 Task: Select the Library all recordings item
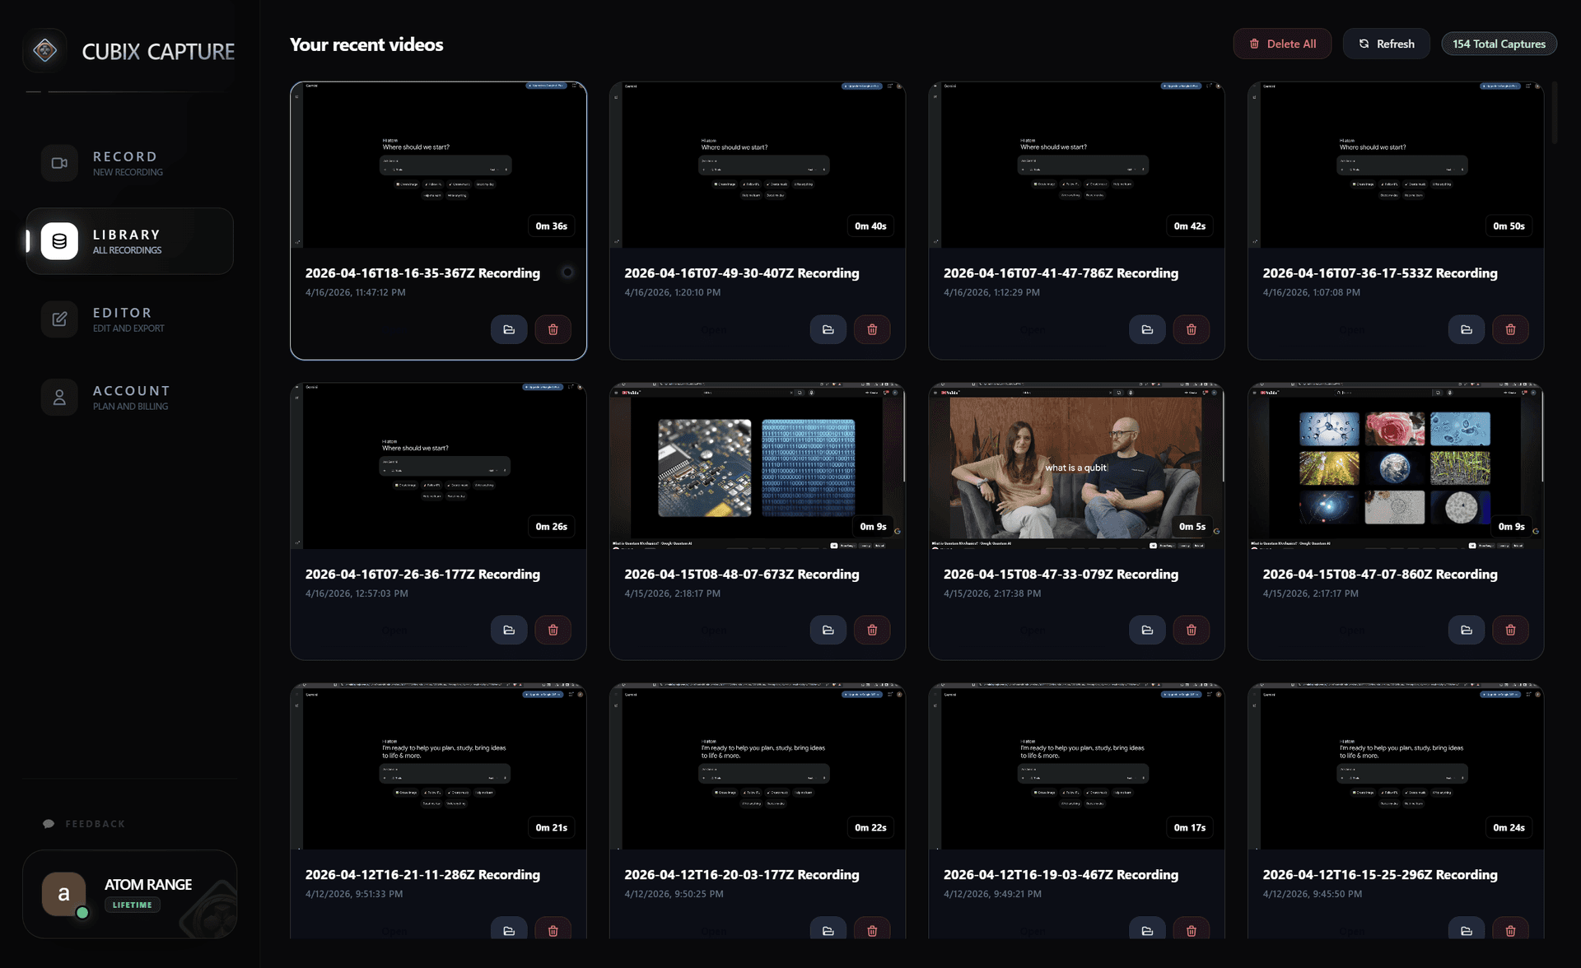pos(129,241)
